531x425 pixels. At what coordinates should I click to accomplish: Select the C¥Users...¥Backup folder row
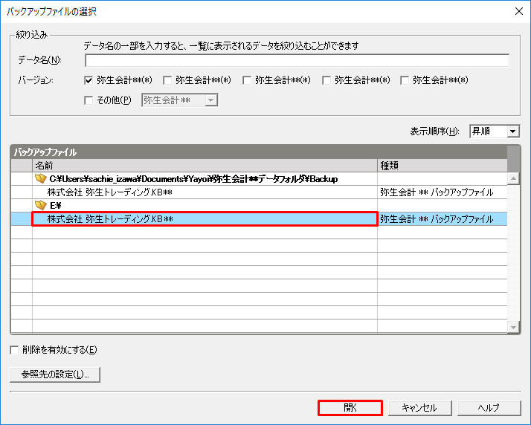[x=259, y=178]
